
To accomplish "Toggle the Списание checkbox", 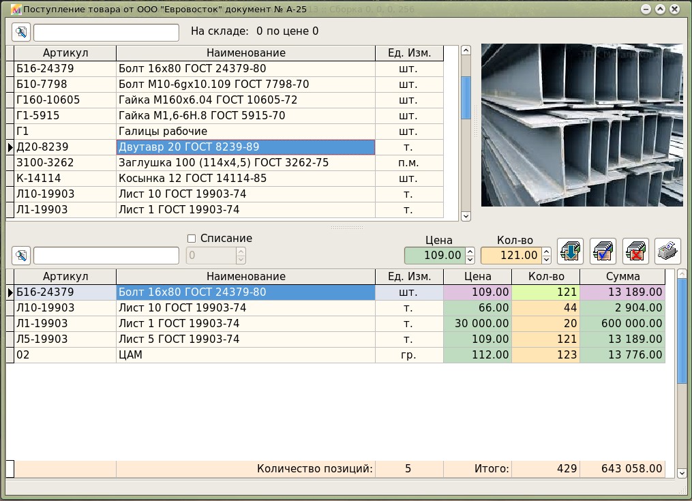I will pyautogui.click(x=192, y=239).
